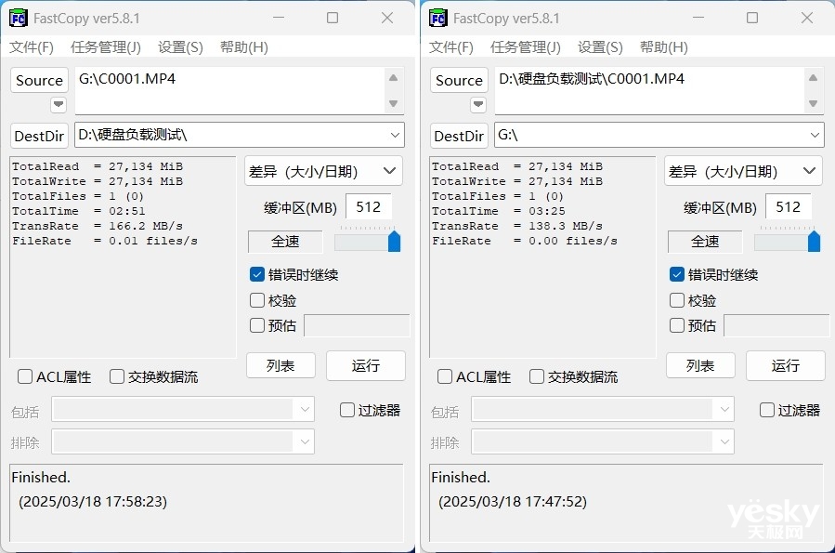
Task: Click Source button in right window
Action: click(x=459, y=81)
